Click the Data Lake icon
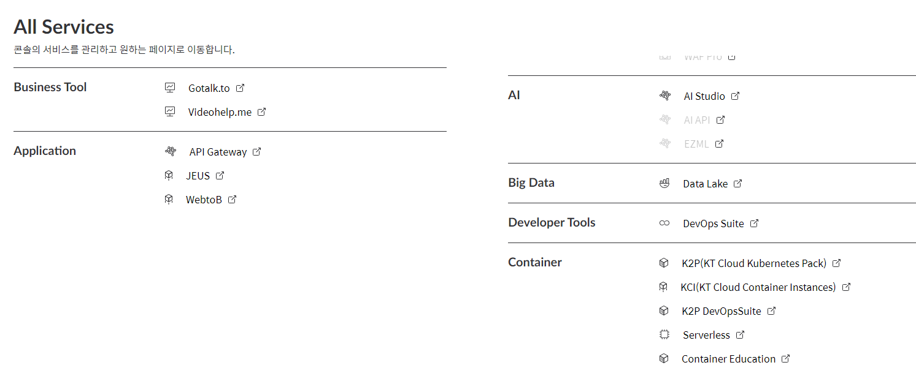916x376 pixels. (664, 183)
